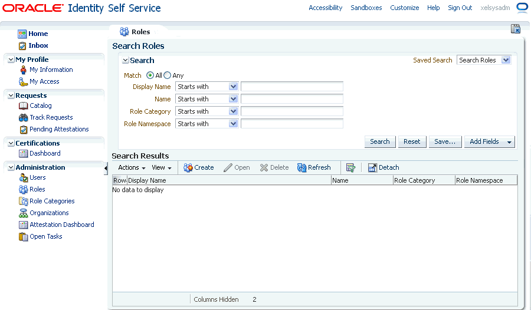Click the Pending Attestations icon
531x310 pixels.
(24, 130)
